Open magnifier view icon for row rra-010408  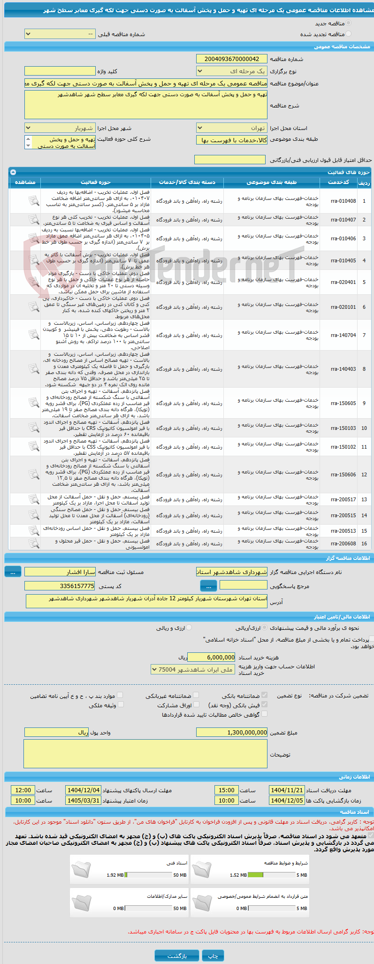[34, 201]
